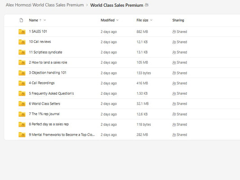
Task: Open the 4 Call Recordings folder
Action: [x=42, y=83]
